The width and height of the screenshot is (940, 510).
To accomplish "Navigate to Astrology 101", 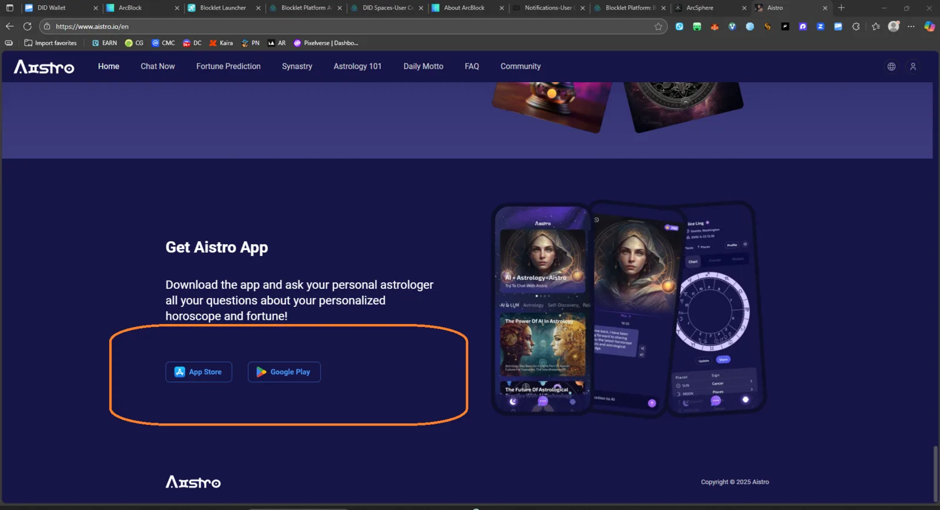I will [358, 66].
